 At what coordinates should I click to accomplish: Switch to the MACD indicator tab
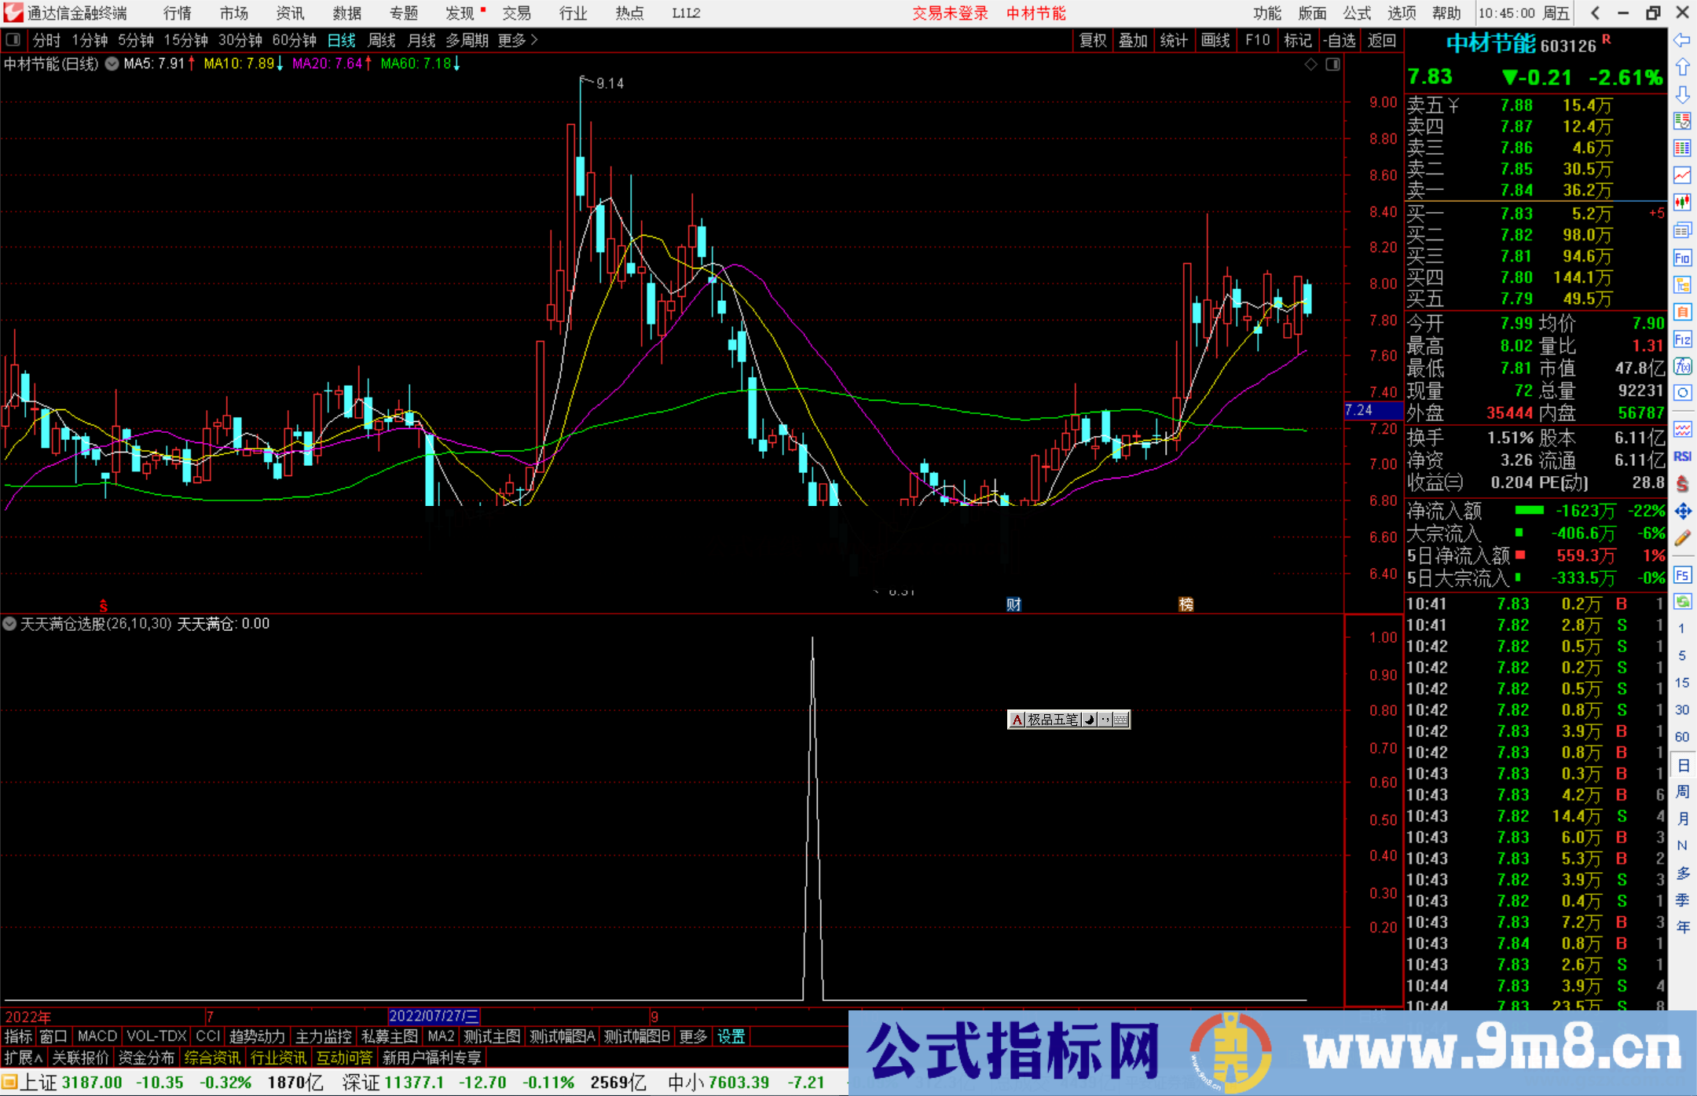(x=96, y=1036)
